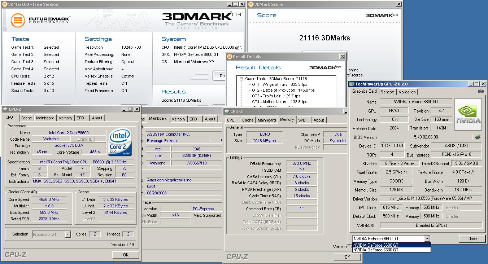Click the Core Voltage 1.488 V field

pos(93,152)
